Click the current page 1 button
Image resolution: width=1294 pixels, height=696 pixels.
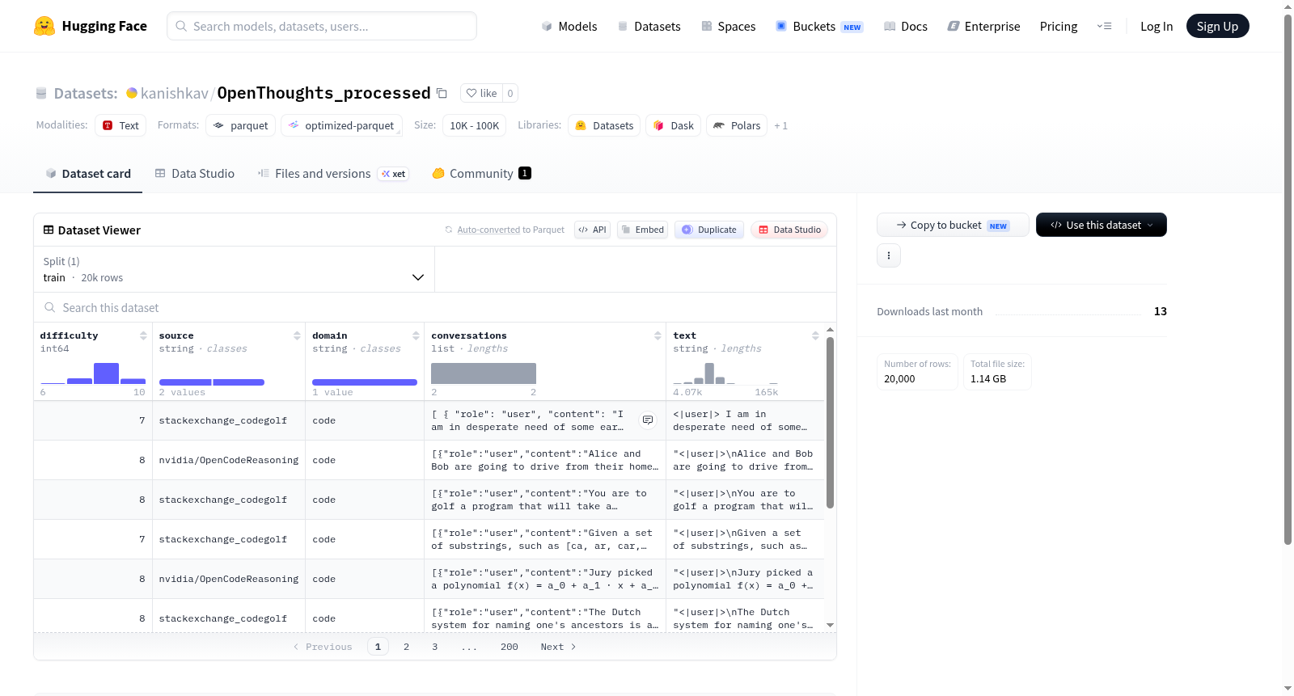pos(378,647)
